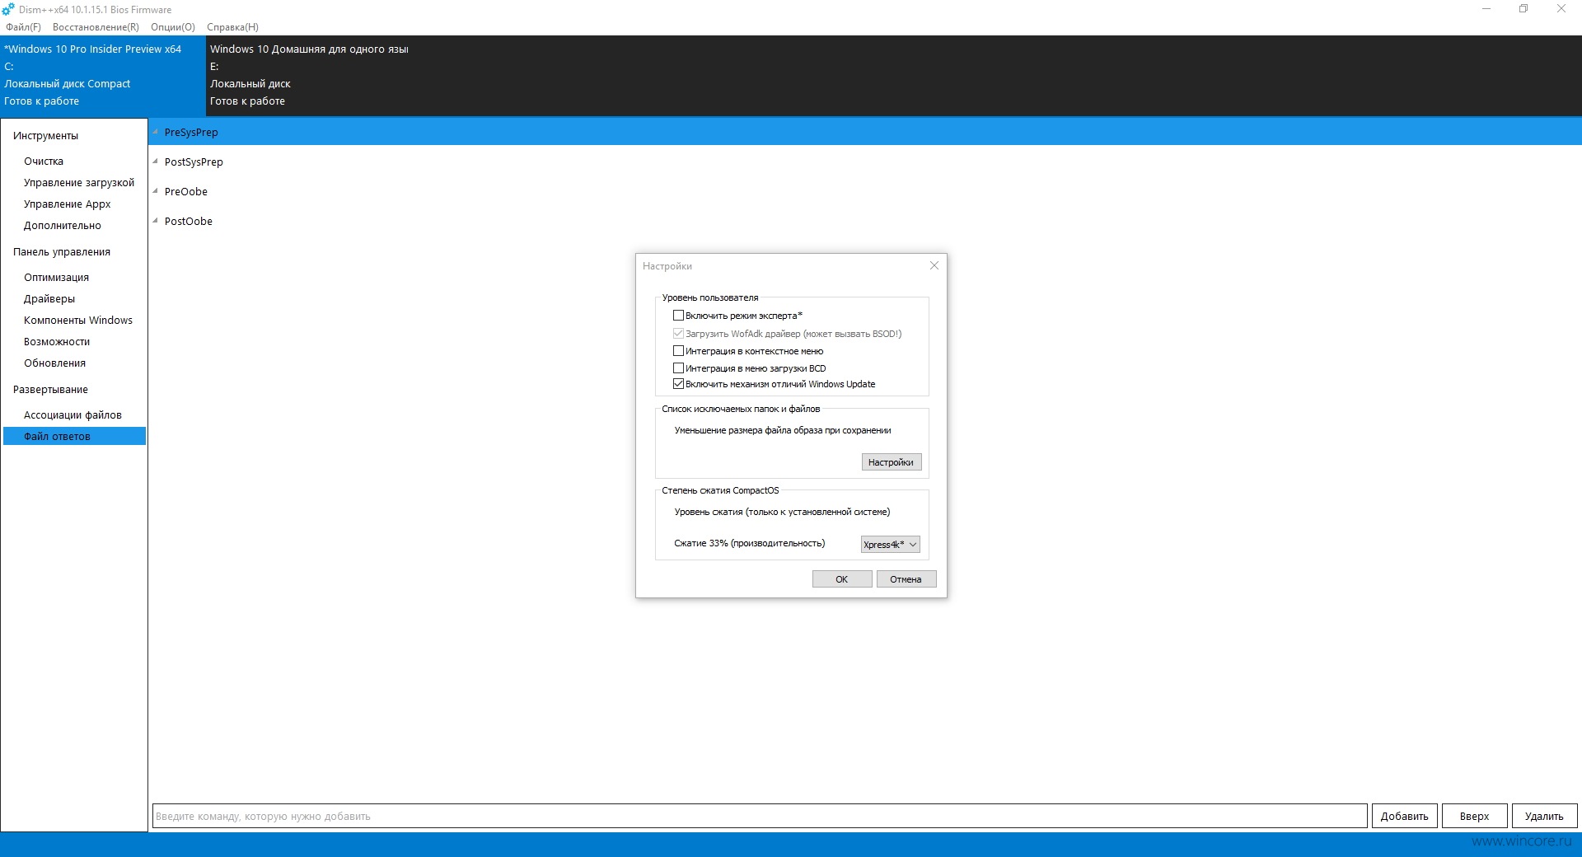Close the Настройки dialog with X

(934, 265)
